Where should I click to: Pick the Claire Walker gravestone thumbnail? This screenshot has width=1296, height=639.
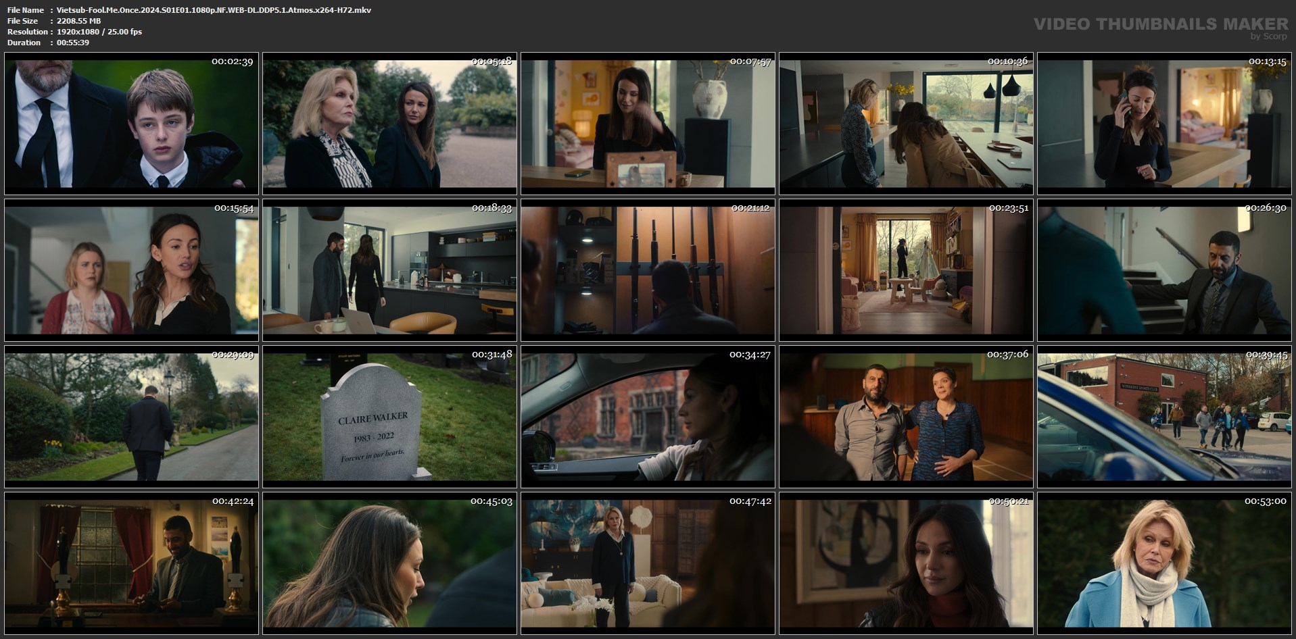point(389,417)
